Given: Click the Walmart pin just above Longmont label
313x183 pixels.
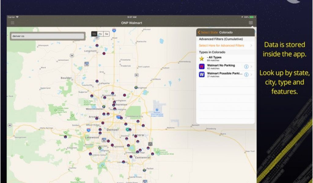Looking at the screenshot, I should tap(97, 45).
